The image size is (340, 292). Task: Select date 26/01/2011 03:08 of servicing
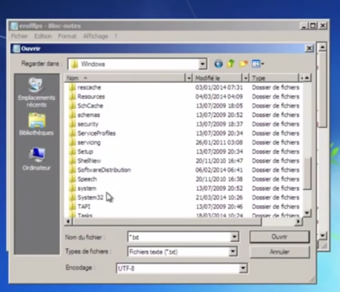(x=219, y=142)
